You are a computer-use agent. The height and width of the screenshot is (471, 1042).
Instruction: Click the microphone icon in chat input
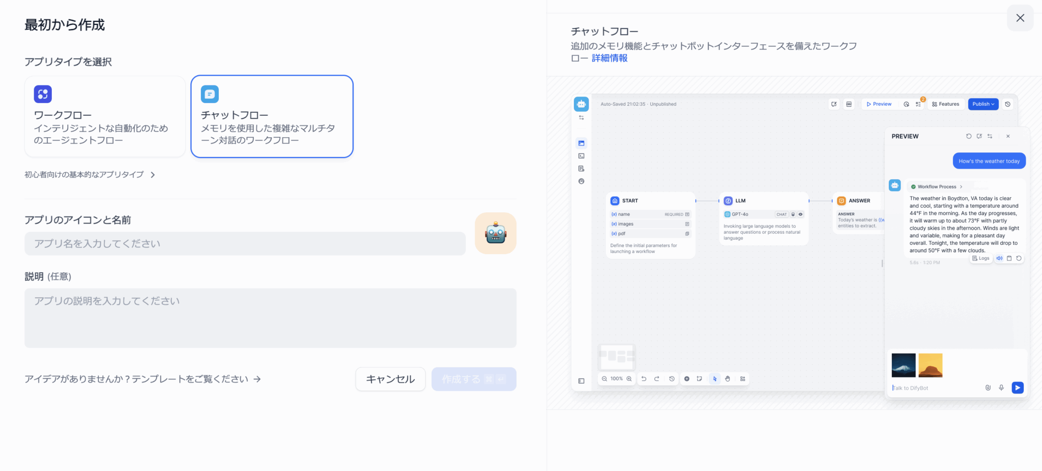coord(1001,388)
